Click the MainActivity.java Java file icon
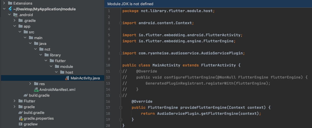Viewport: 312px width, 128px height. tap(67, 78)
